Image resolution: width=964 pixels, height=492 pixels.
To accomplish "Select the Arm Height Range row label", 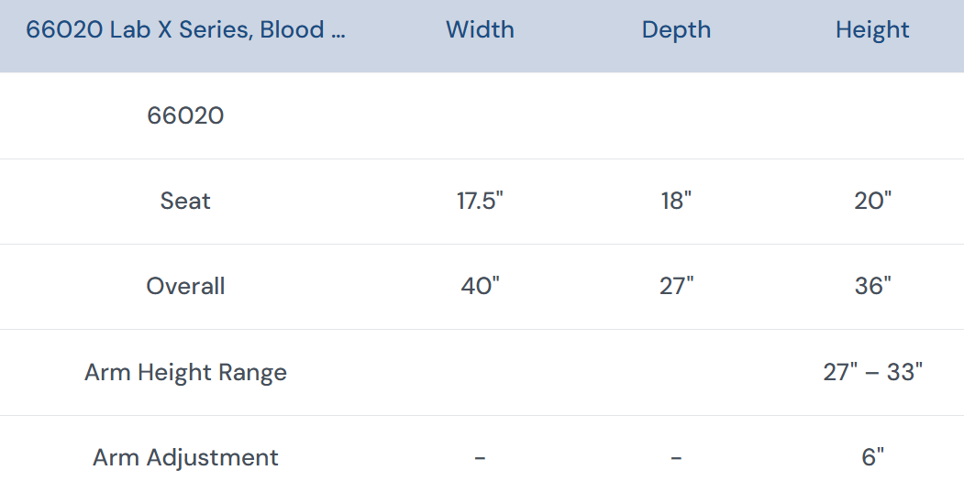I will [x=185, y=372].
